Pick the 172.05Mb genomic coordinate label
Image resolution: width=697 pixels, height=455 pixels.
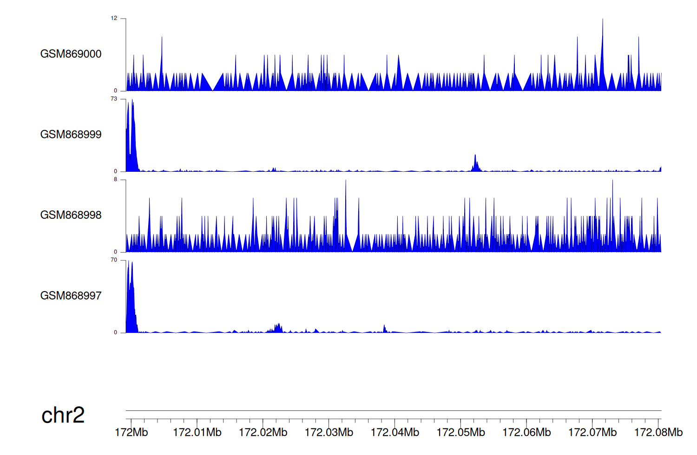pyautogui.click(x=460, y=433)
